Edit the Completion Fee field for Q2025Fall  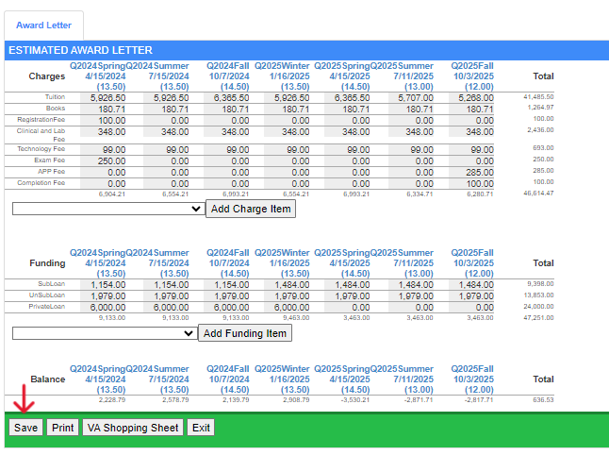pos(469,184)
